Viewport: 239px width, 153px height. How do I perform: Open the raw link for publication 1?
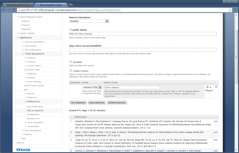(x=215, y=121)
